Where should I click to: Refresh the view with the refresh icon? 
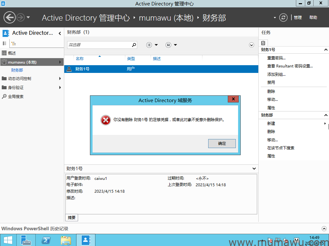click(x=283, y=18)
